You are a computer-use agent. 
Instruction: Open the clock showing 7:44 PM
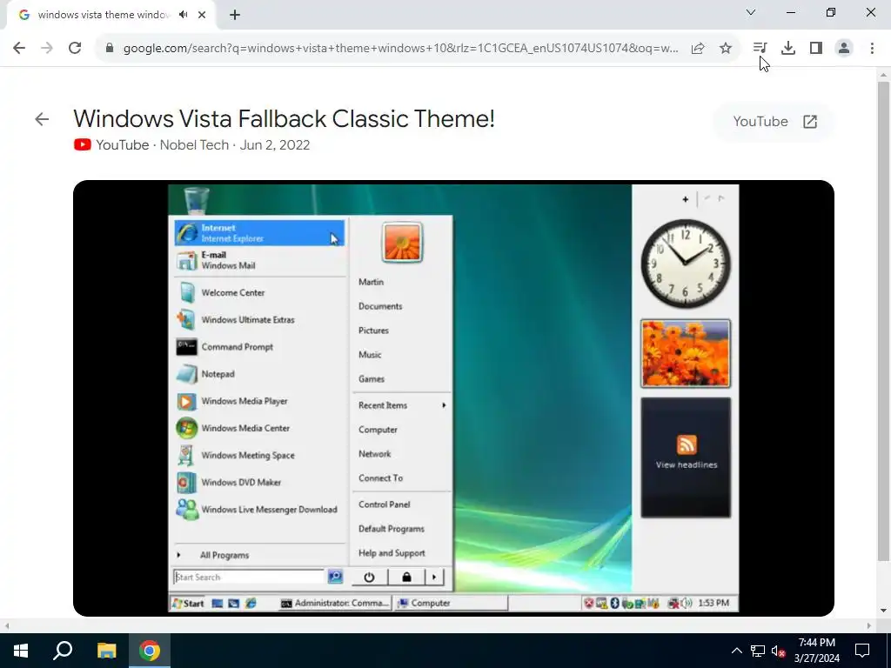click(x=816, y=651)
